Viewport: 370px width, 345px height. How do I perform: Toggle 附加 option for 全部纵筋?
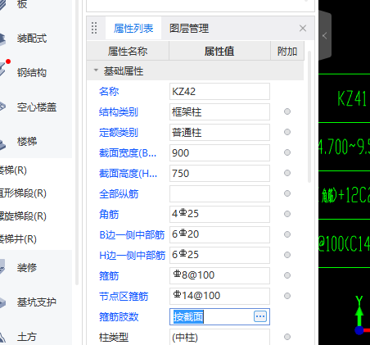click(287, 193)
